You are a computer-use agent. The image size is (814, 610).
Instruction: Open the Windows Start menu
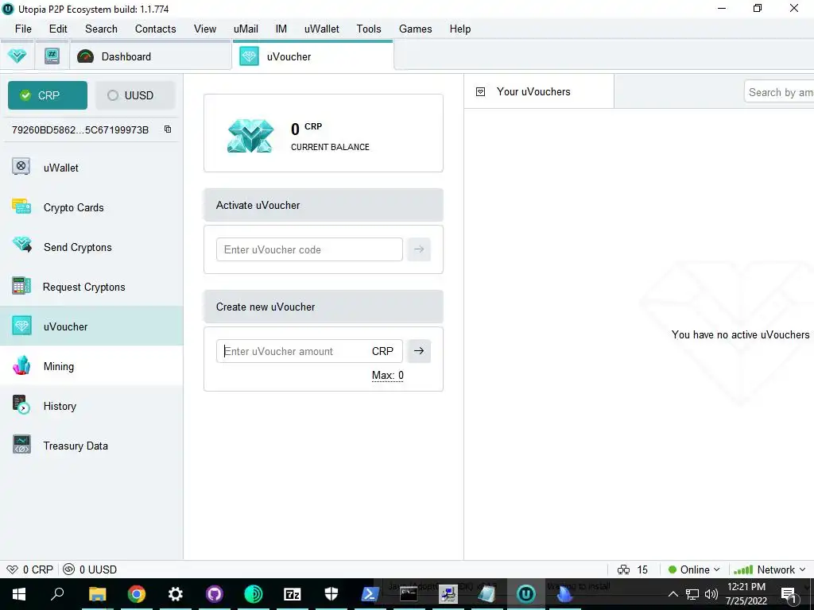tap(19, 594)
